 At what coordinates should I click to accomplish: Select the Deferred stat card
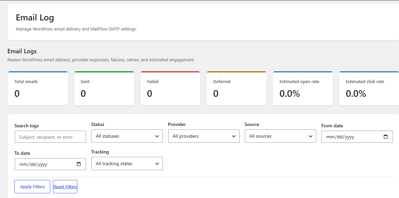[237, 88]
